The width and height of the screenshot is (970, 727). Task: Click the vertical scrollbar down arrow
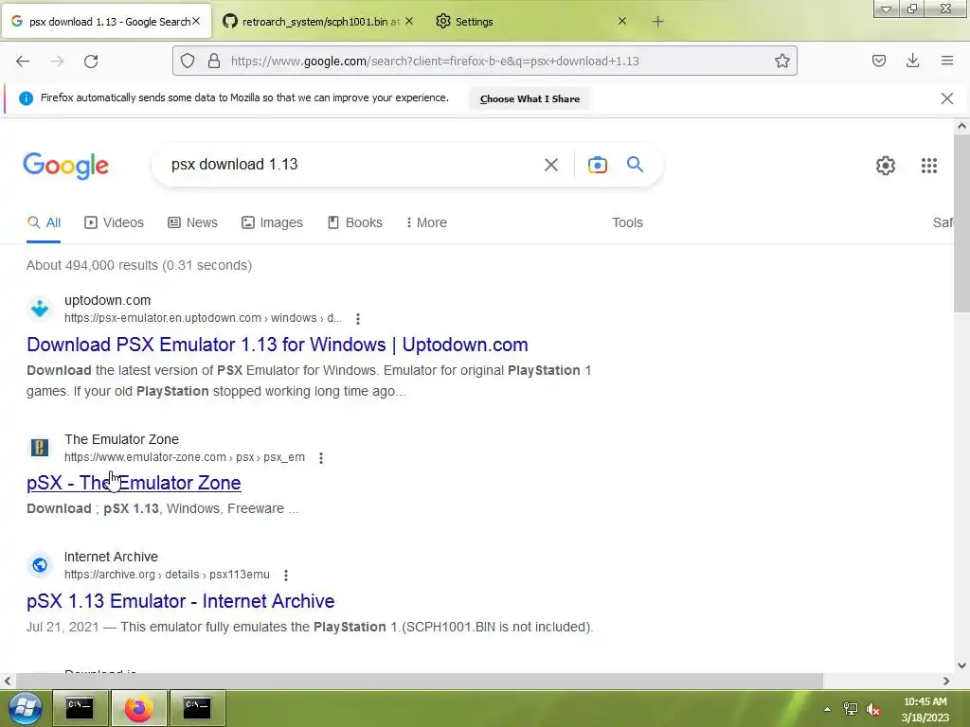[961, 665]
